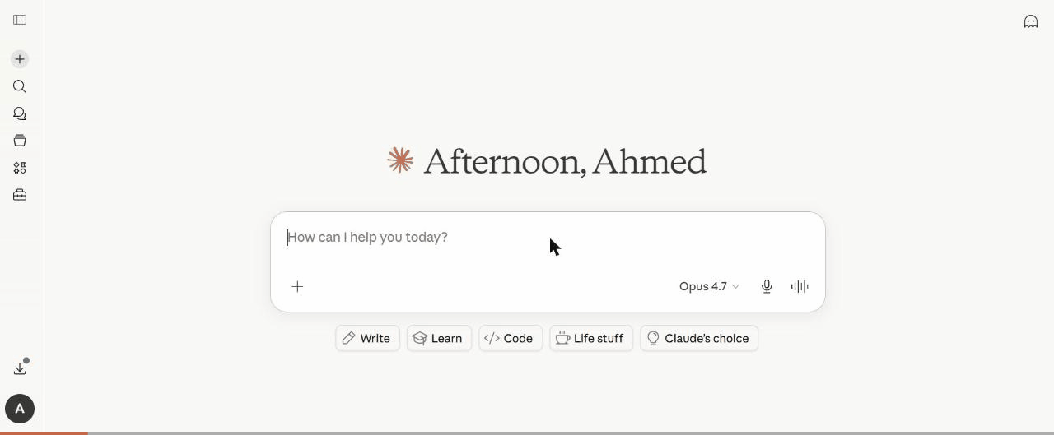Open the Projects icon in sidebar
The image size is (1054, 435).
[x=20, y=141]
